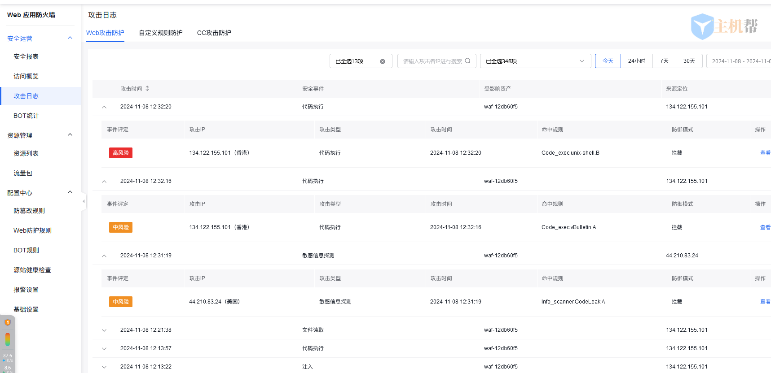
Task: Select the 24小时 time range
Action: (637, 61)
